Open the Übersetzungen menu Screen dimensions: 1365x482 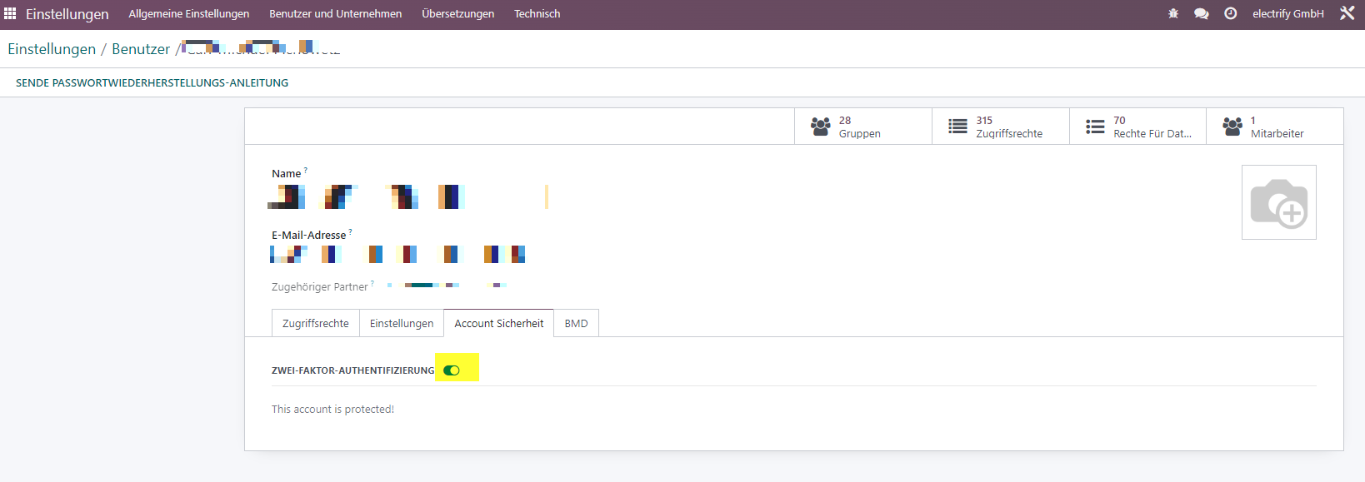(457, 14)
